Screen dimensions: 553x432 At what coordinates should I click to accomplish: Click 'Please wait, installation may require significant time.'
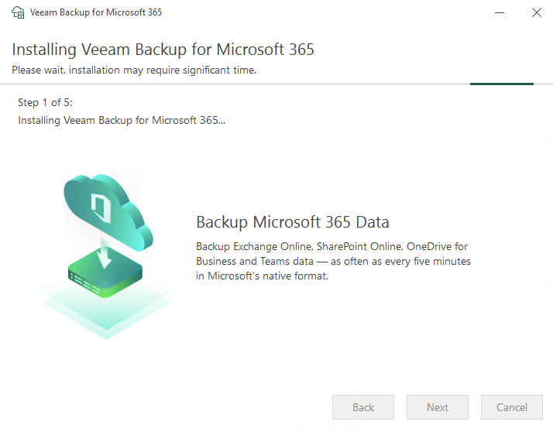134,70
